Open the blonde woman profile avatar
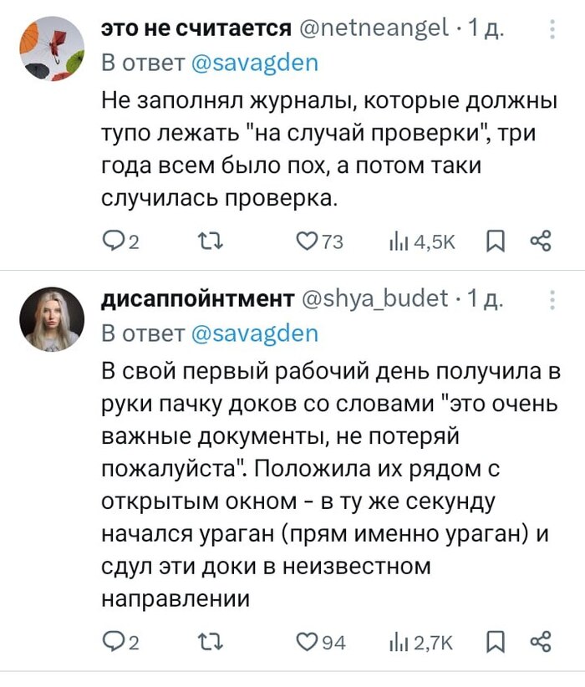 52,320
